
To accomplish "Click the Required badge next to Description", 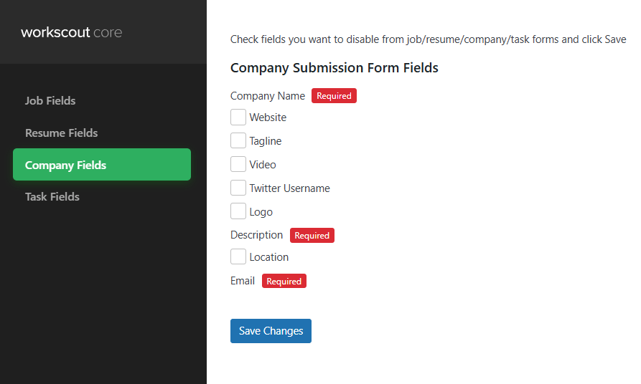I will pos(312,235).
